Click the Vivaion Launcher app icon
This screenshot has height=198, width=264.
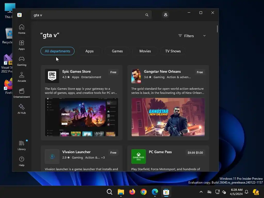[52, 156]
